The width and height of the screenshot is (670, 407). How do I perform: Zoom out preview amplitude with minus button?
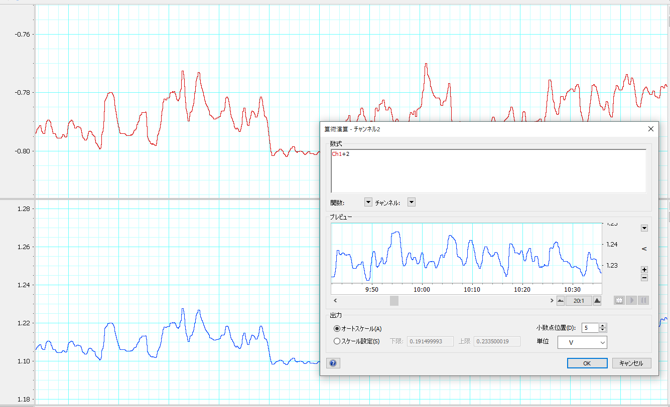point(644,278)
